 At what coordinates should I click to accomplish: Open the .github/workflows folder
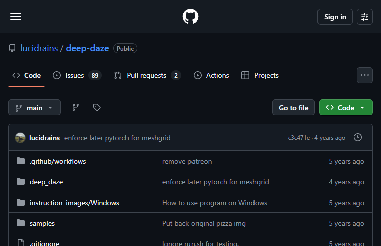click(57, 161)
